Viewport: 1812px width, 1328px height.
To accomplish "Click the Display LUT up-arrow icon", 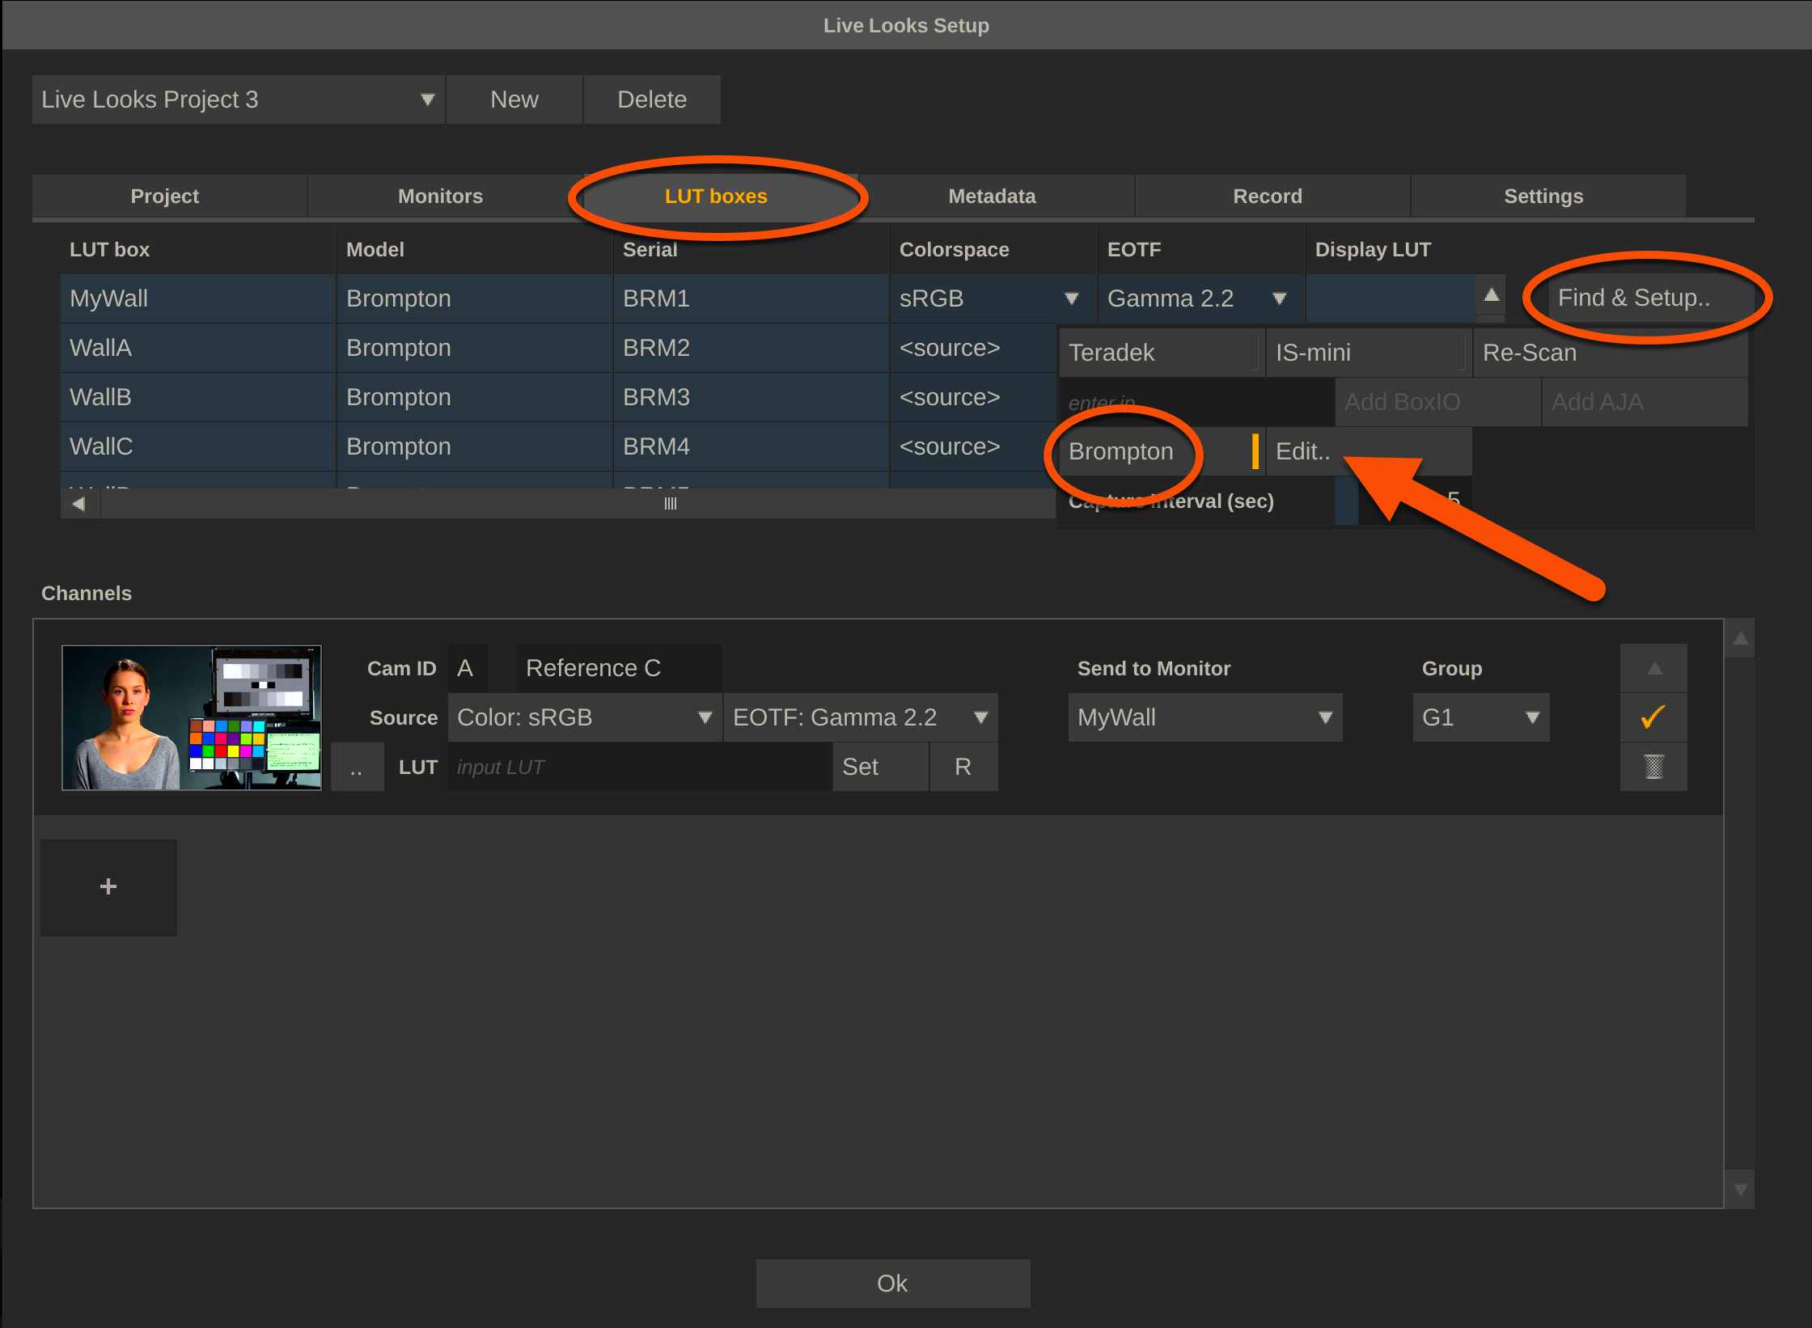I will coord(1491,296).
